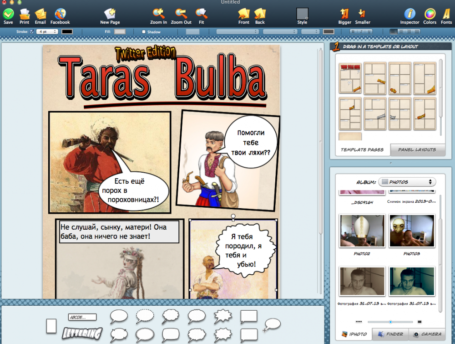Send the element to Back
The height and width of the screenshot is (344, 455).
pyautogui.click(x=260, y=14)
